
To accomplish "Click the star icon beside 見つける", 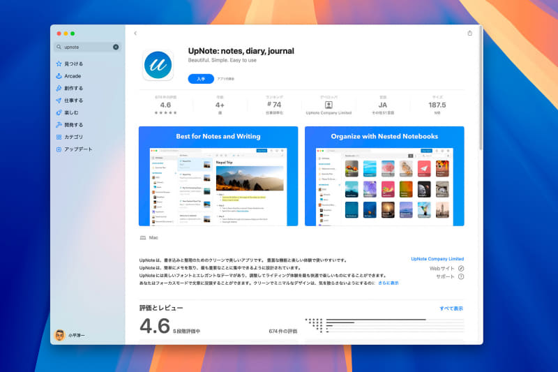I will coord(59,64).
